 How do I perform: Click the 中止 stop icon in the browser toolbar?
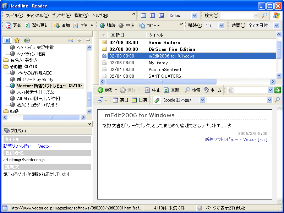point(147,90)
